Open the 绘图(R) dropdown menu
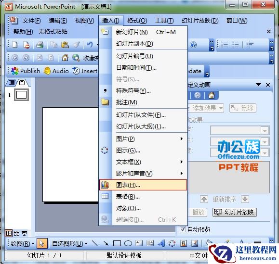Image resolution: width=279 pixels, height=264 pixels. [x=23, y=244]
